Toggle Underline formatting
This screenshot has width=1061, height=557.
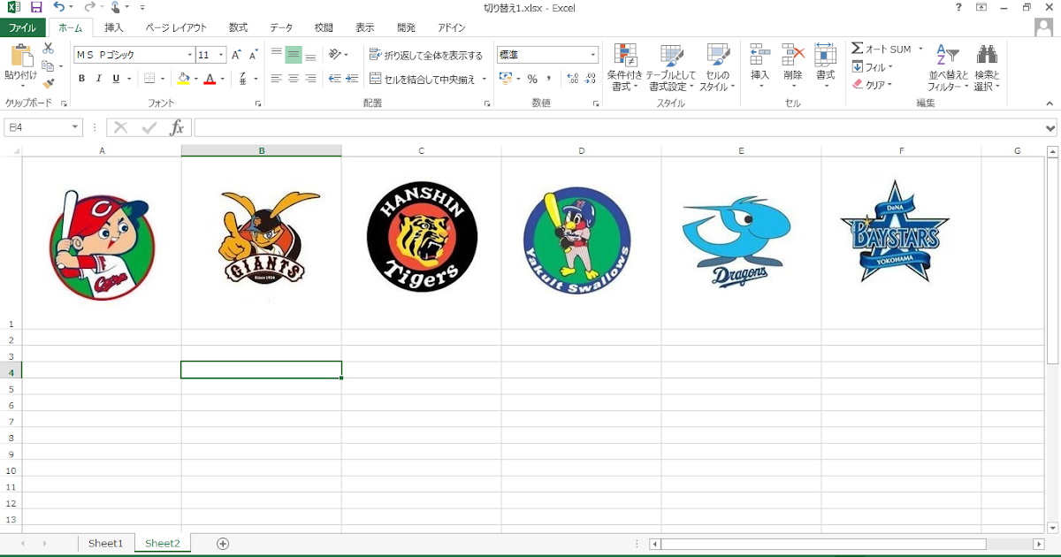point(116,79)
